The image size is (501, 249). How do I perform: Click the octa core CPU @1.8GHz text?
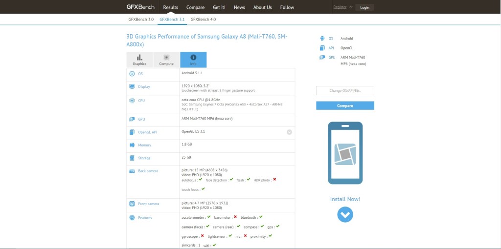[x=201, y=100]
